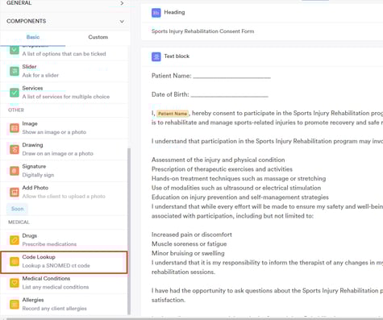Click the Text block title
The image size is (383, 320).
tap(177, 56)
